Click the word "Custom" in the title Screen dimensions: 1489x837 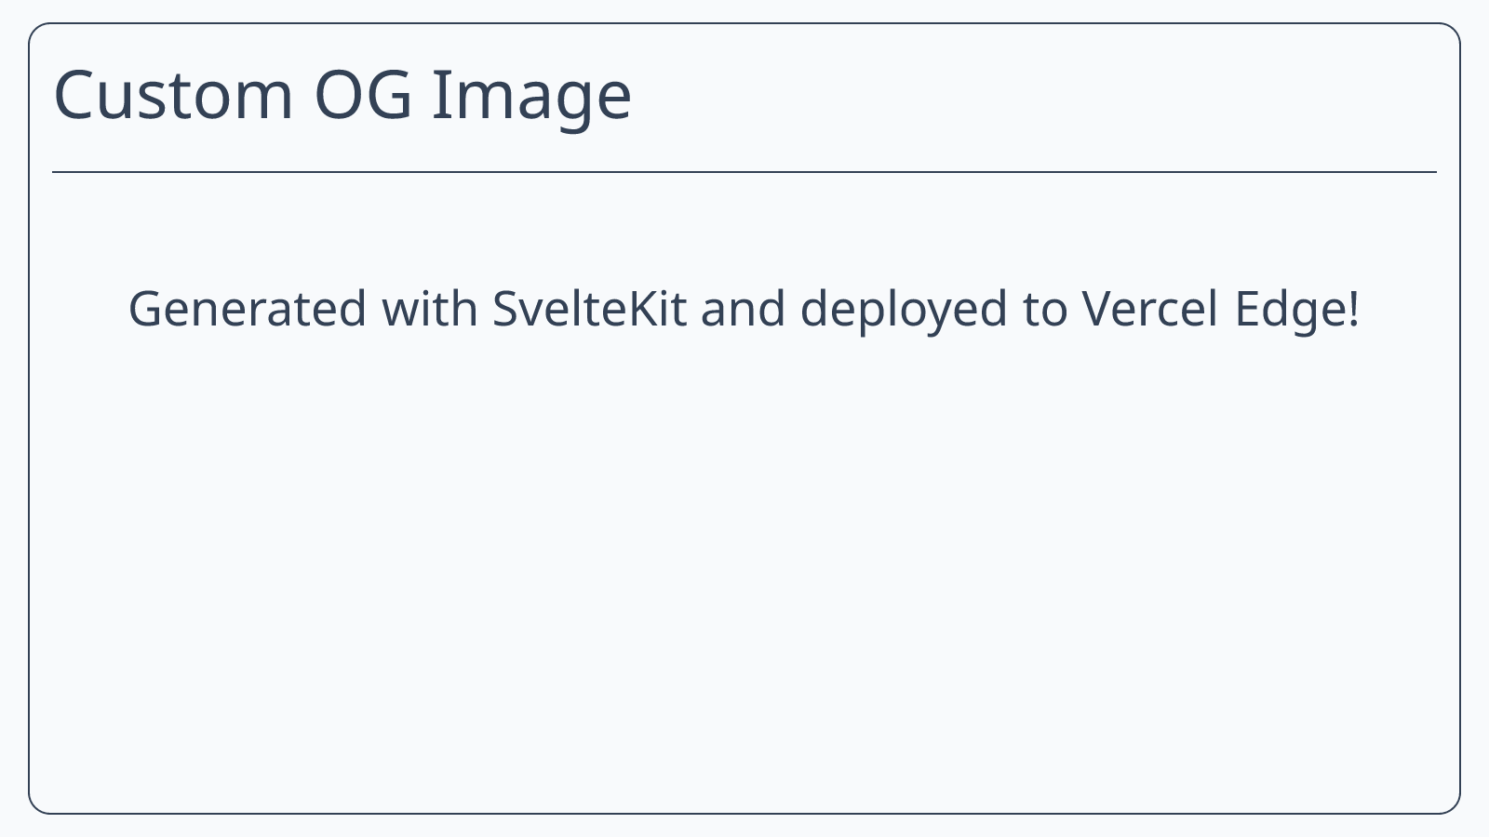pyautogui.click(x=174, y=95)
